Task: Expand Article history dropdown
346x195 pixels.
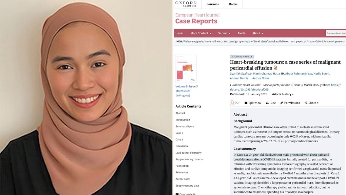Action: [x=283, y=94]
